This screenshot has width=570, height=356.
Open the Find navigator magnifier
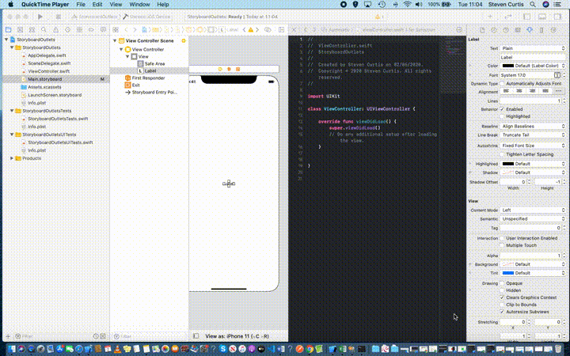pos(44,30)
